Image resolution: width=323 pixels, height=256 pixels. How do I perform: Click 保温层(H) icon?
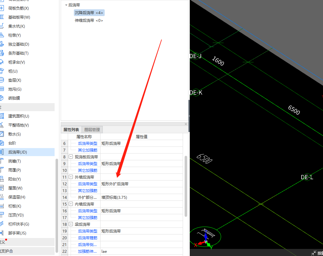tap(2, 197)
